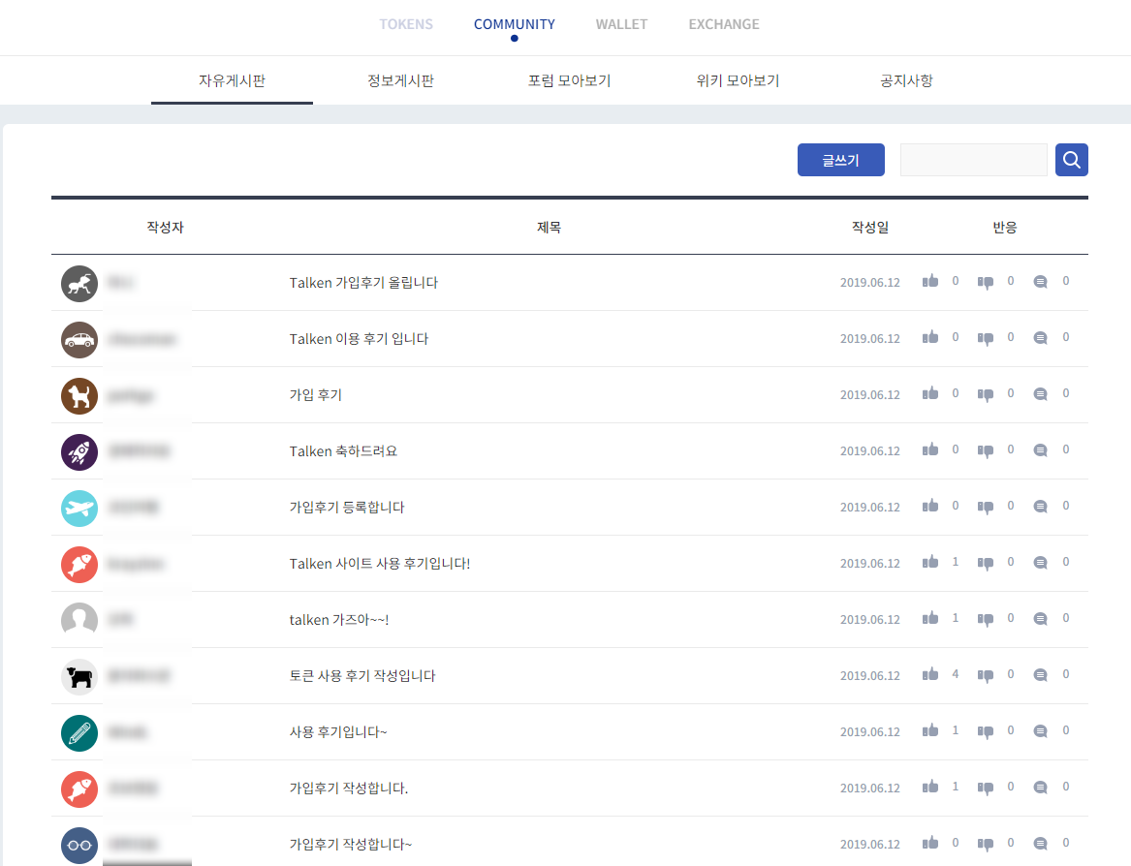Select the 자유게시판 tab
1131x866 pixels.
click(232, 80)
